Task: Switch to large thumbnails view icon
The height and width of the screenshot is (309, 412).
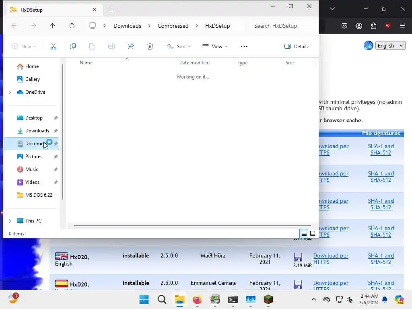Action: pyautogui.click(x=313, y=233)
